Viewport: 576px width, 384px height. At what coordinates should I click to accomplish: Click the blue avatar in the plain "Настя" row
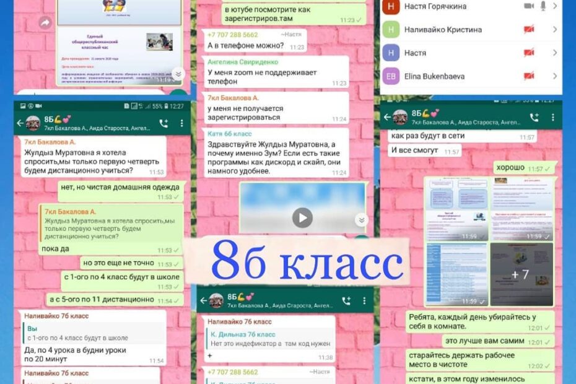click(391, 53)
